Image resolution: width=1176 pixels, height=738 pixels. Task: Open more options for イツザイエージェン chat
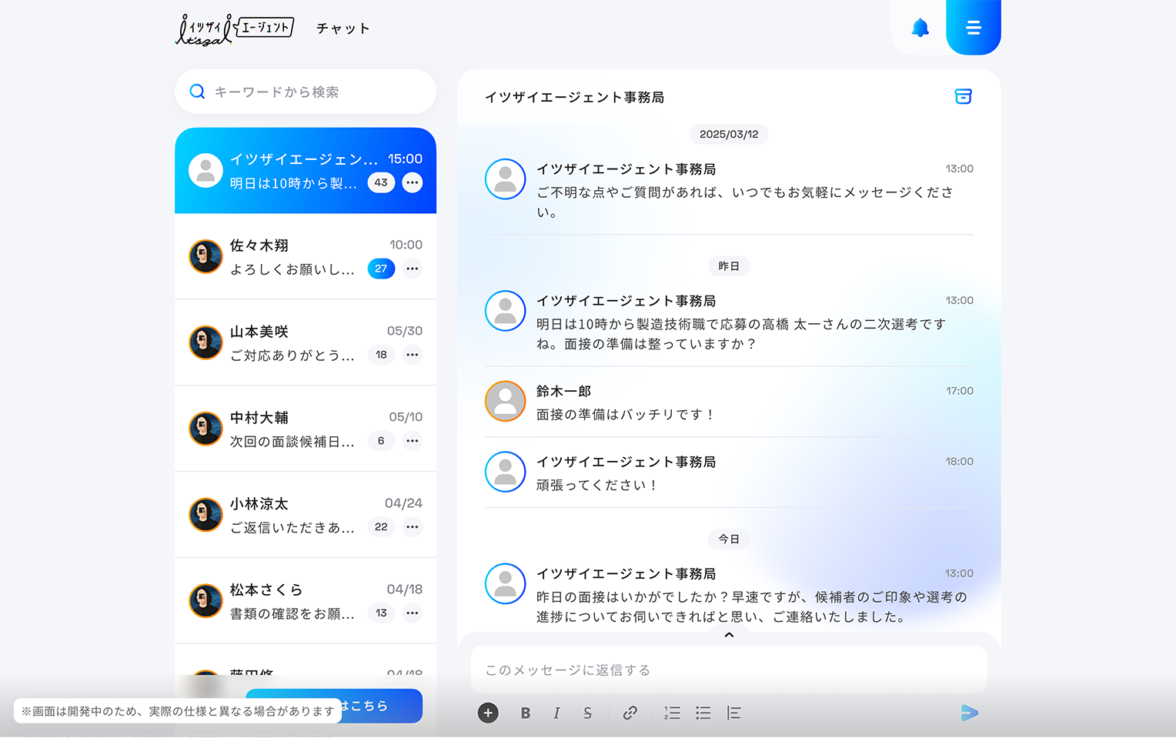pos(413,182)
